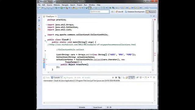Click the editor vertical scrollbar

(x=153, y=41)
